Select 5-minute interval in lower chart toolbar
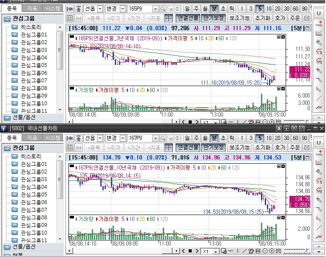The width and height of the screenshot is (326, 257). pos(259,138)
